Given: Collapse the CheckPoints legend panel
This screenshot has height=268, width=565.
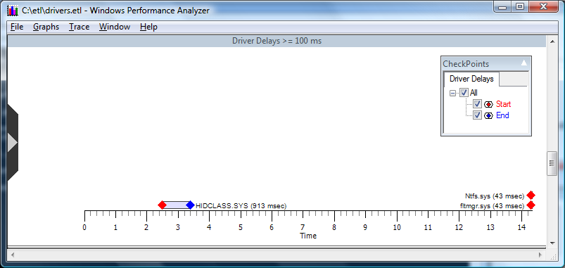Looking at the screenshot, I should click(524, 63).
